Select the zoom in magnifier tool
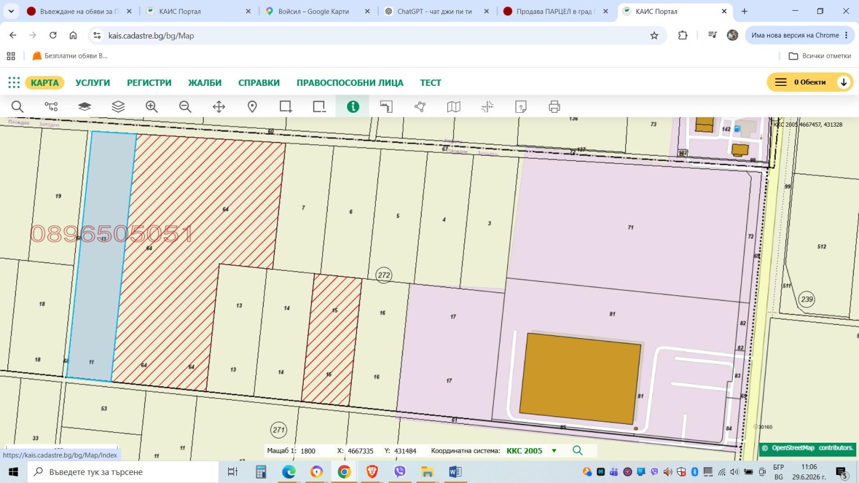This screenshot has height=483, width=859. pyautogui.click(x=151, y=107)
